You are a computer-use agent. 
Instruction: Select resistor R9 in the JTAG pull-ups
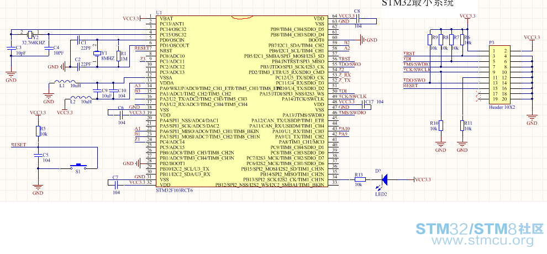tap(430, 40)
